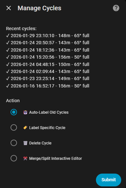Screen dimensions: 126x188
Task: Close the Manage Cycles dialog
Action: coord(9,8)
